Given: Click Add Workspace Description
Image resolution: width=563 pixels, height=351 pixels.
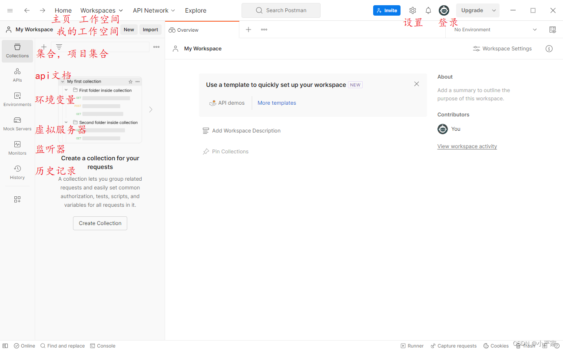Looking at the screenshot, I should coord(242,131).
